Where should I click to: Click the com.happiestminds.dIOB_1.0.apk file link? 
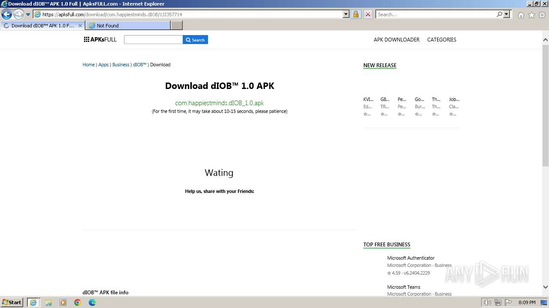tap(219, 103)
